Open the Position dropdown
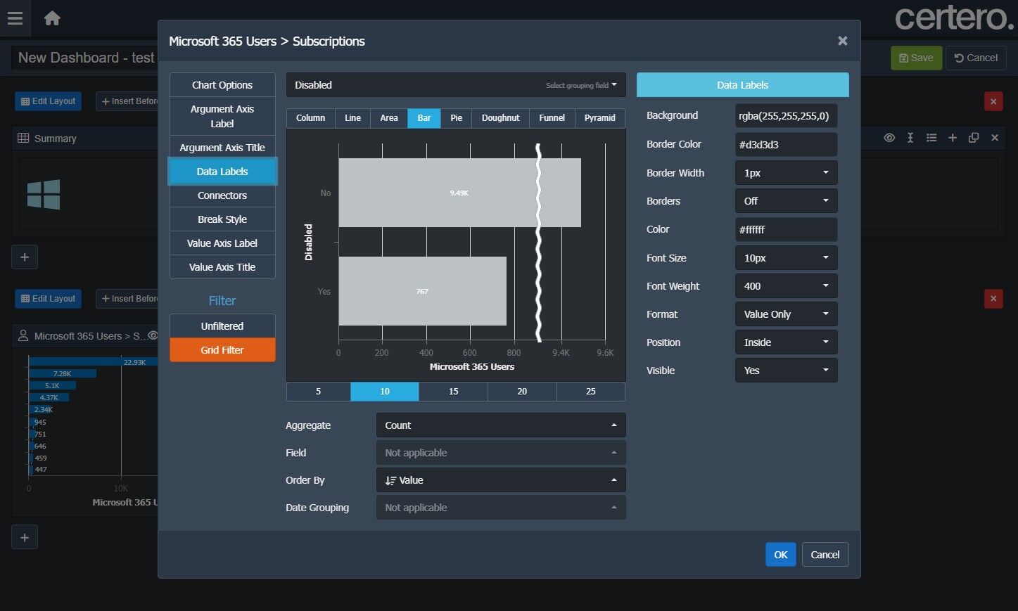This screenshot has width=1018, height=611. [x=786, y=342]
